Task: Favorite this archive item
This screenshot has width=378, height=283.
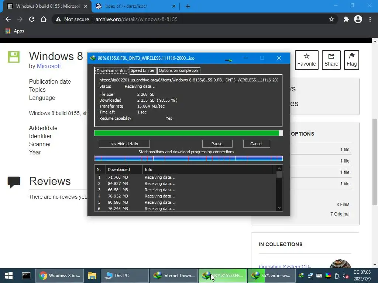Action: pyautogui.click(x=307, y=60)
